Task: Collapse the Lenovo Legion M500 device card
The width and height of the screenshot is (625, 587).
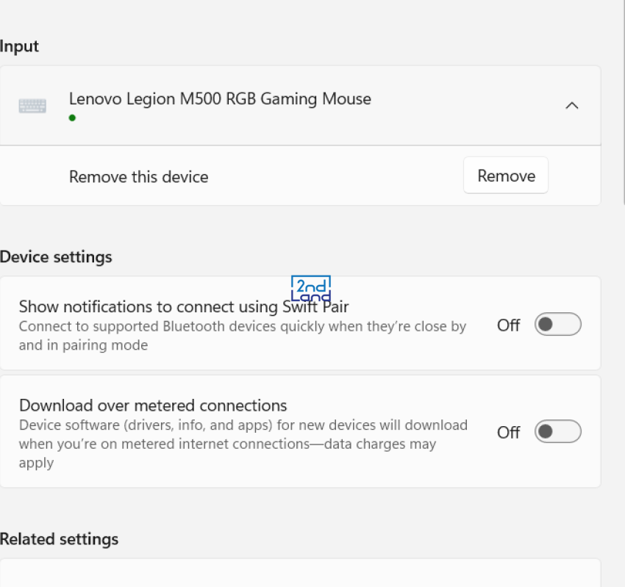Action: (571, 106)
